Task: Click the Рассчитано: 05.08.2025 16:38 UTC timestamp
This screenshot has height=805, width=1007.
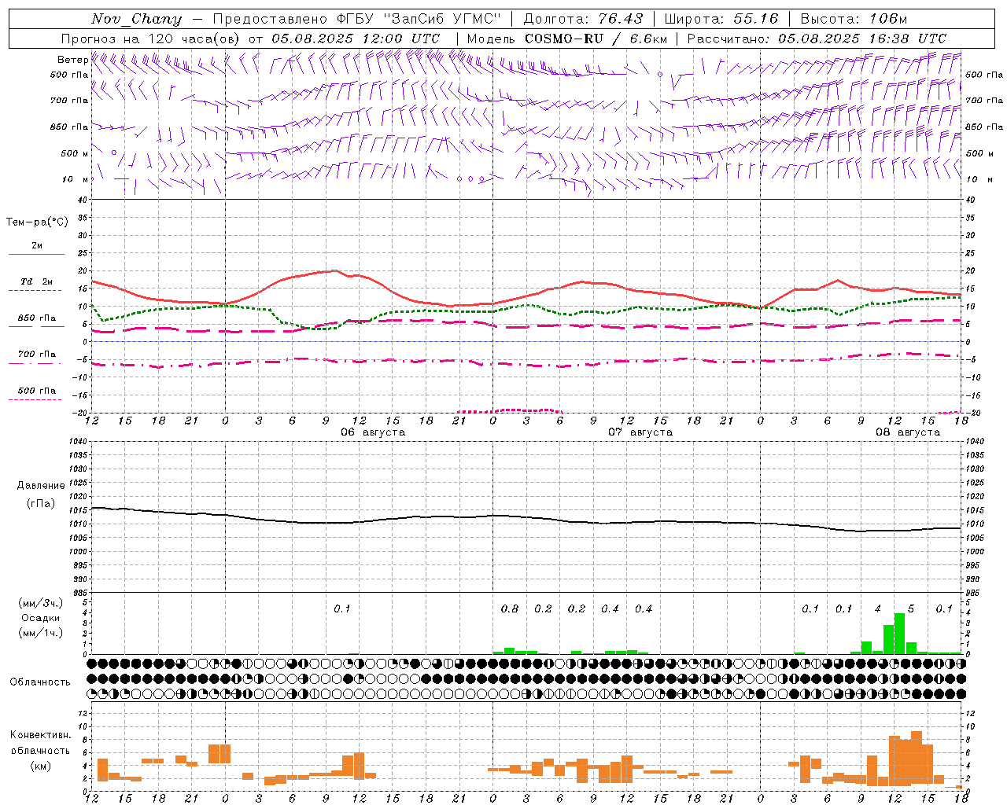Action: (817, 39)
